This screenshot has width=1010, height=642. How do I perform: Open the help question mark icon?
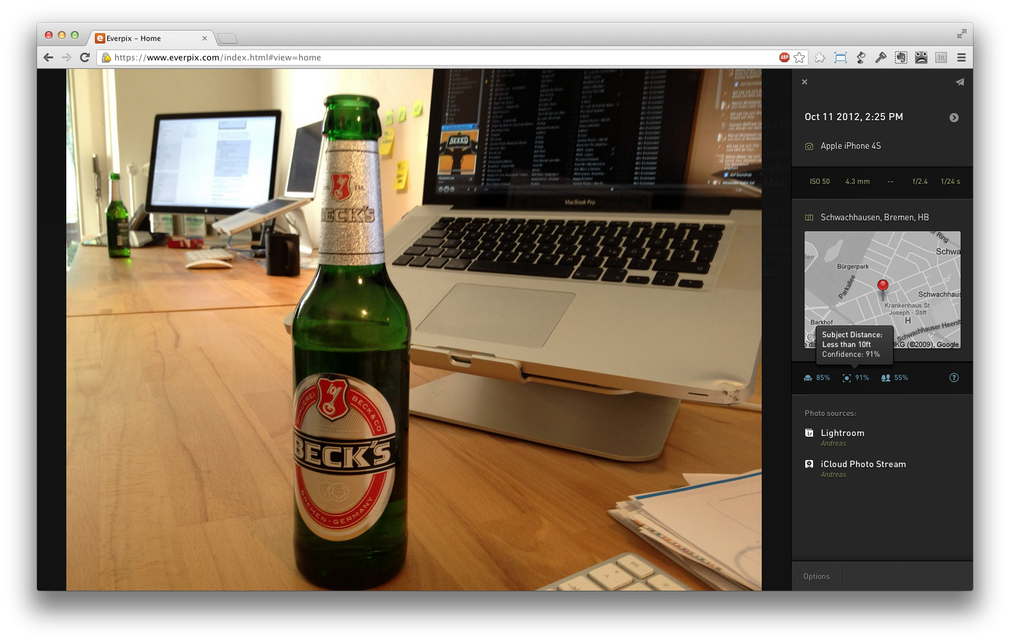pyautogui.click(x=954, y=378)
